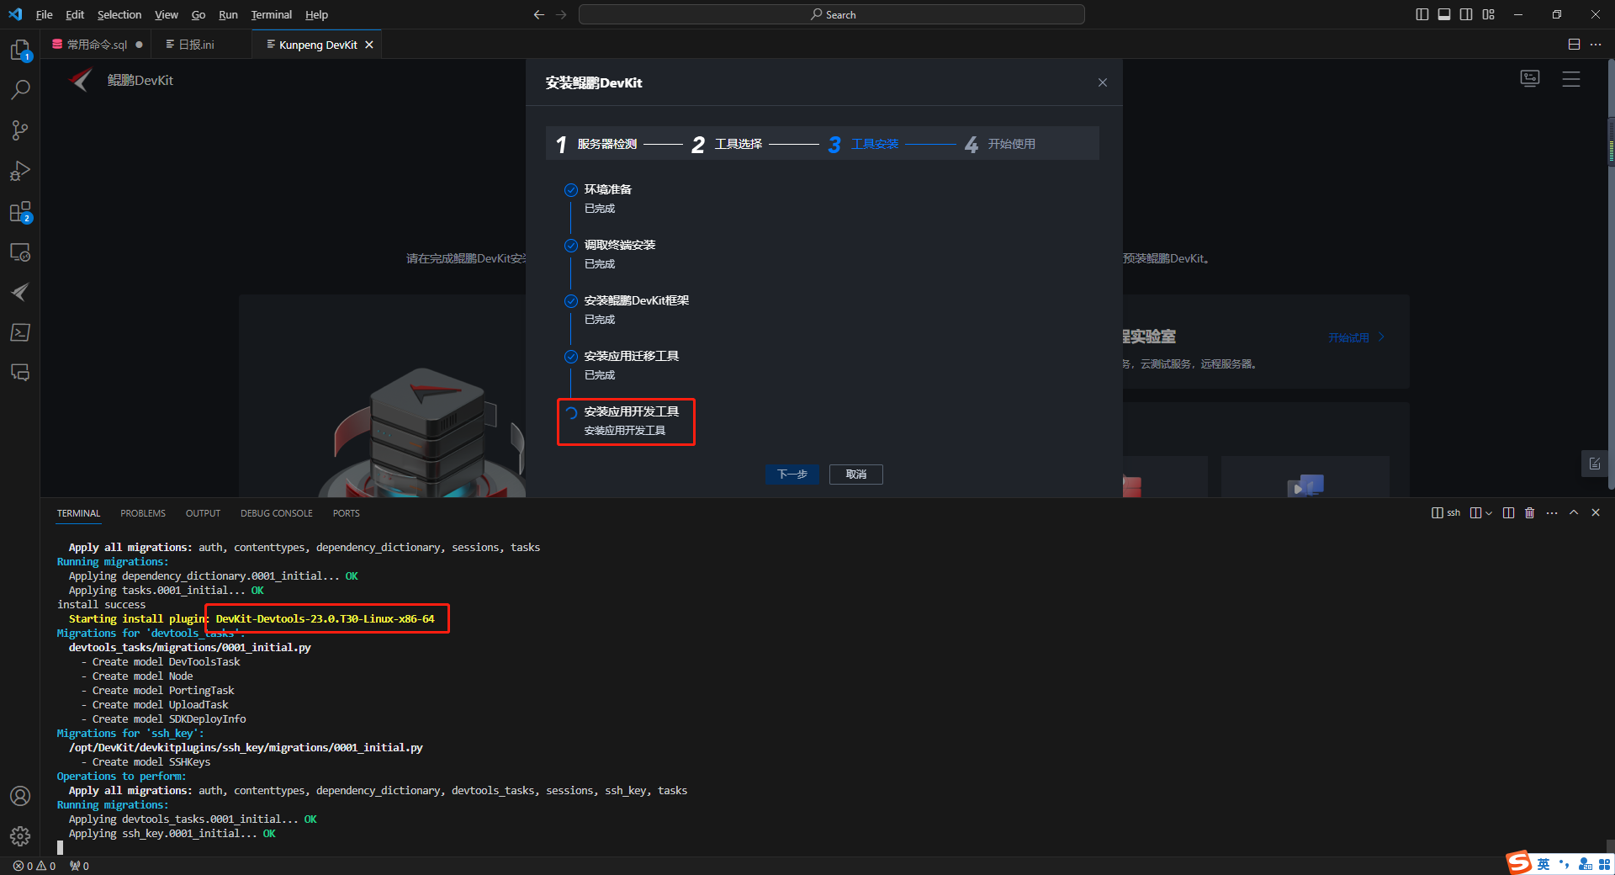The height and width of the screenshot is (875, 1615).
Task: Kill the terminal using the trash icon
Action: [1529, 512]
